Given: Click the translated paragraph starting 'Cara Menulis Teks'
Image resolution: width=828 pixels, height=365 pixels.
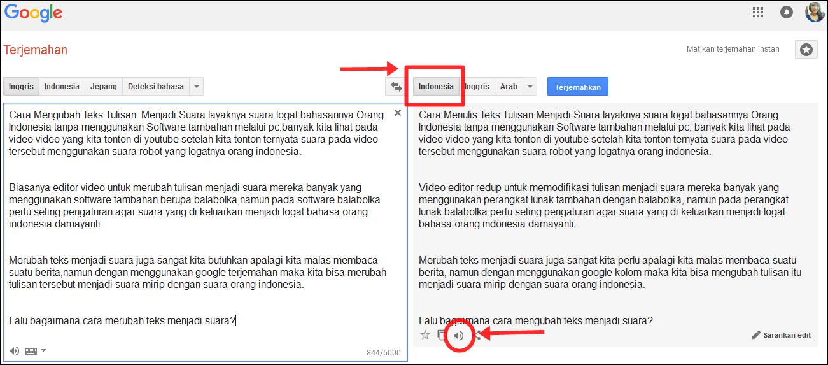Looking at the screenshot, I should (603, 133).
